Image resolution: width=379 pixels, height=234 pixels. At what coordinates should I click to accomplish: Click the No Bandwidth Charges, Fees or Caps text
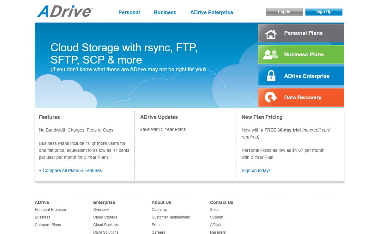click(x=76, y=130)
